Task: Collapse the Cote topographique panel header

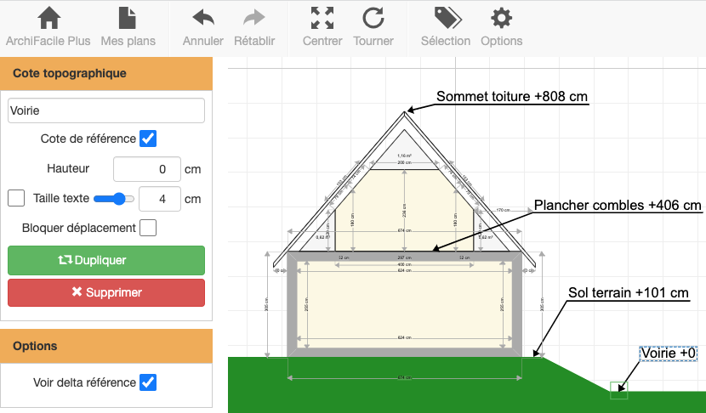Action: (106, 73)
